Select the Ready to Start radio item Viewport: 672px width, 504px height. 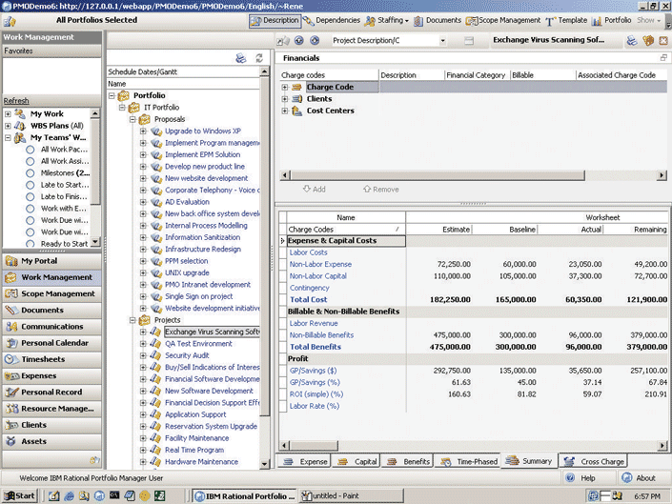click(31, 244)
